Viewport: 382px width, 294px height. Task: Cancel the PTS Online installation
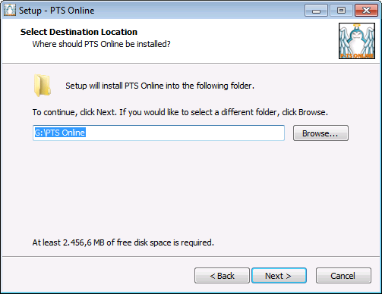click(343, 276)
